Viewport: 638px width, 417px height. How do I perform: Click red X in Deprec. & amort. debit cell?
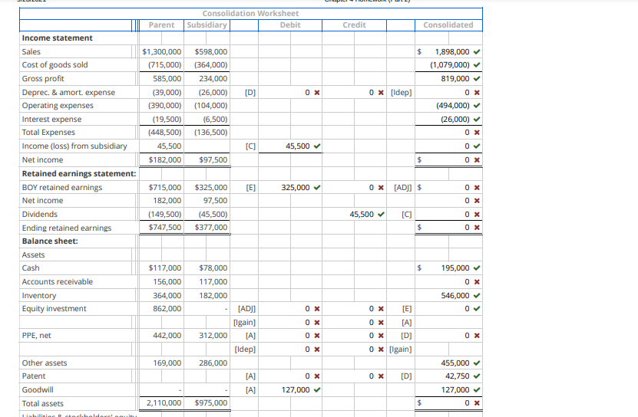[317, 93]
